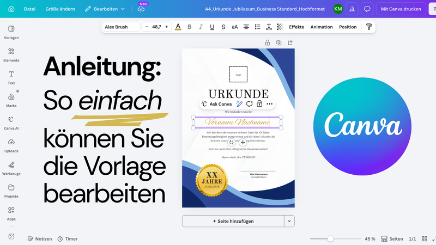The image size is (436, 245).
Task: Open the Text panel in sidebar
Action: pyautogui.click(x=11, y=77)
